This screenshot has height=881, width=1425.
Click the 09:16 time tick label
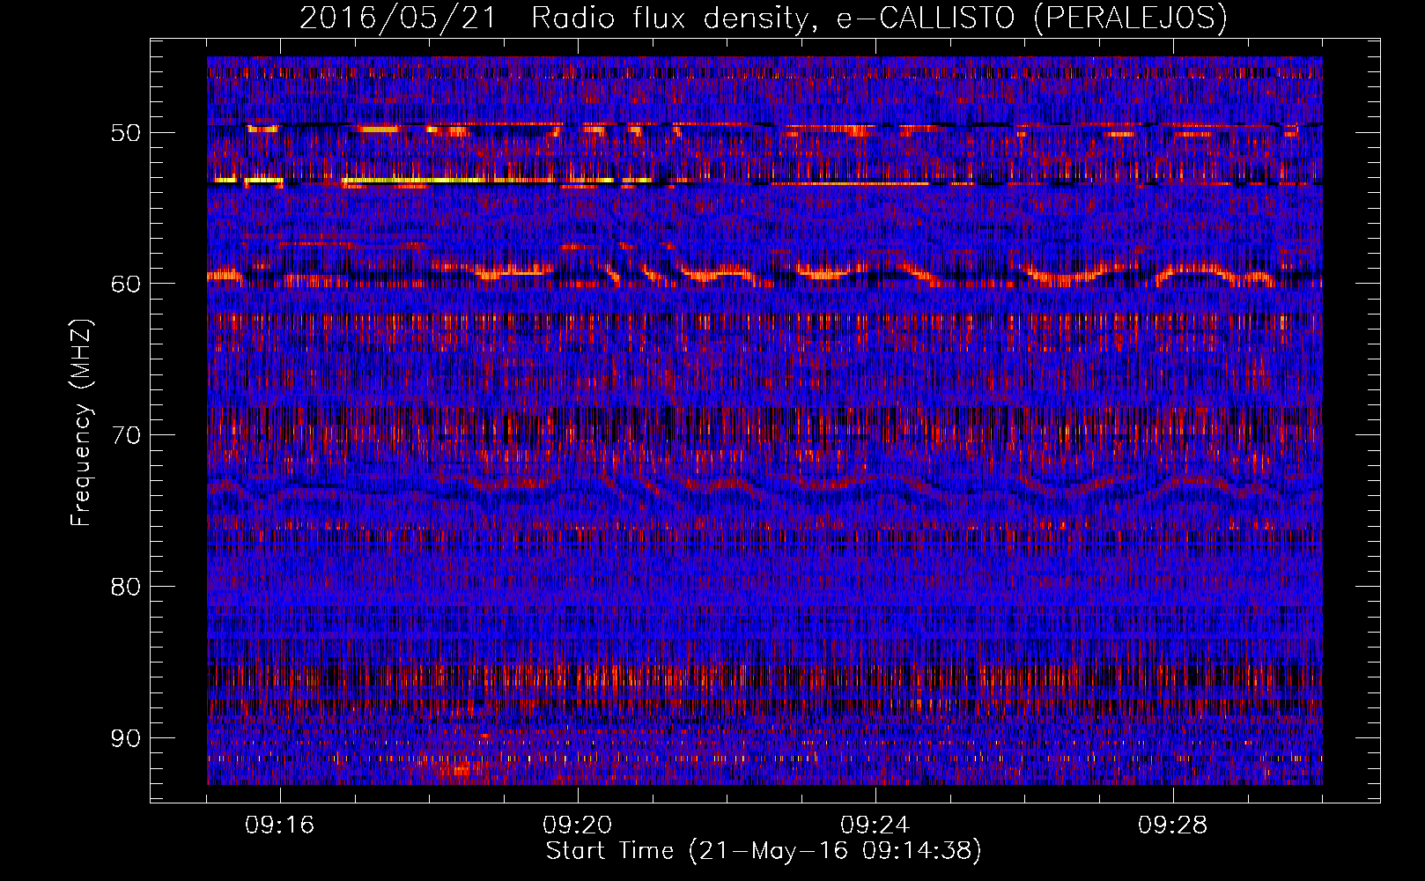280,825
